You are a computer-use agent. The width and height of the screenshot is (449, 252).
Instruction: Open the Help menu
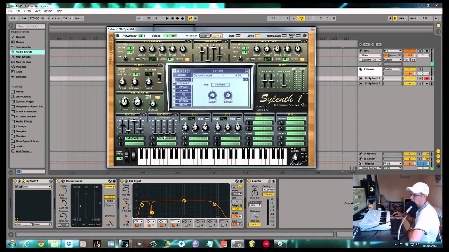[x=60, y=11]
